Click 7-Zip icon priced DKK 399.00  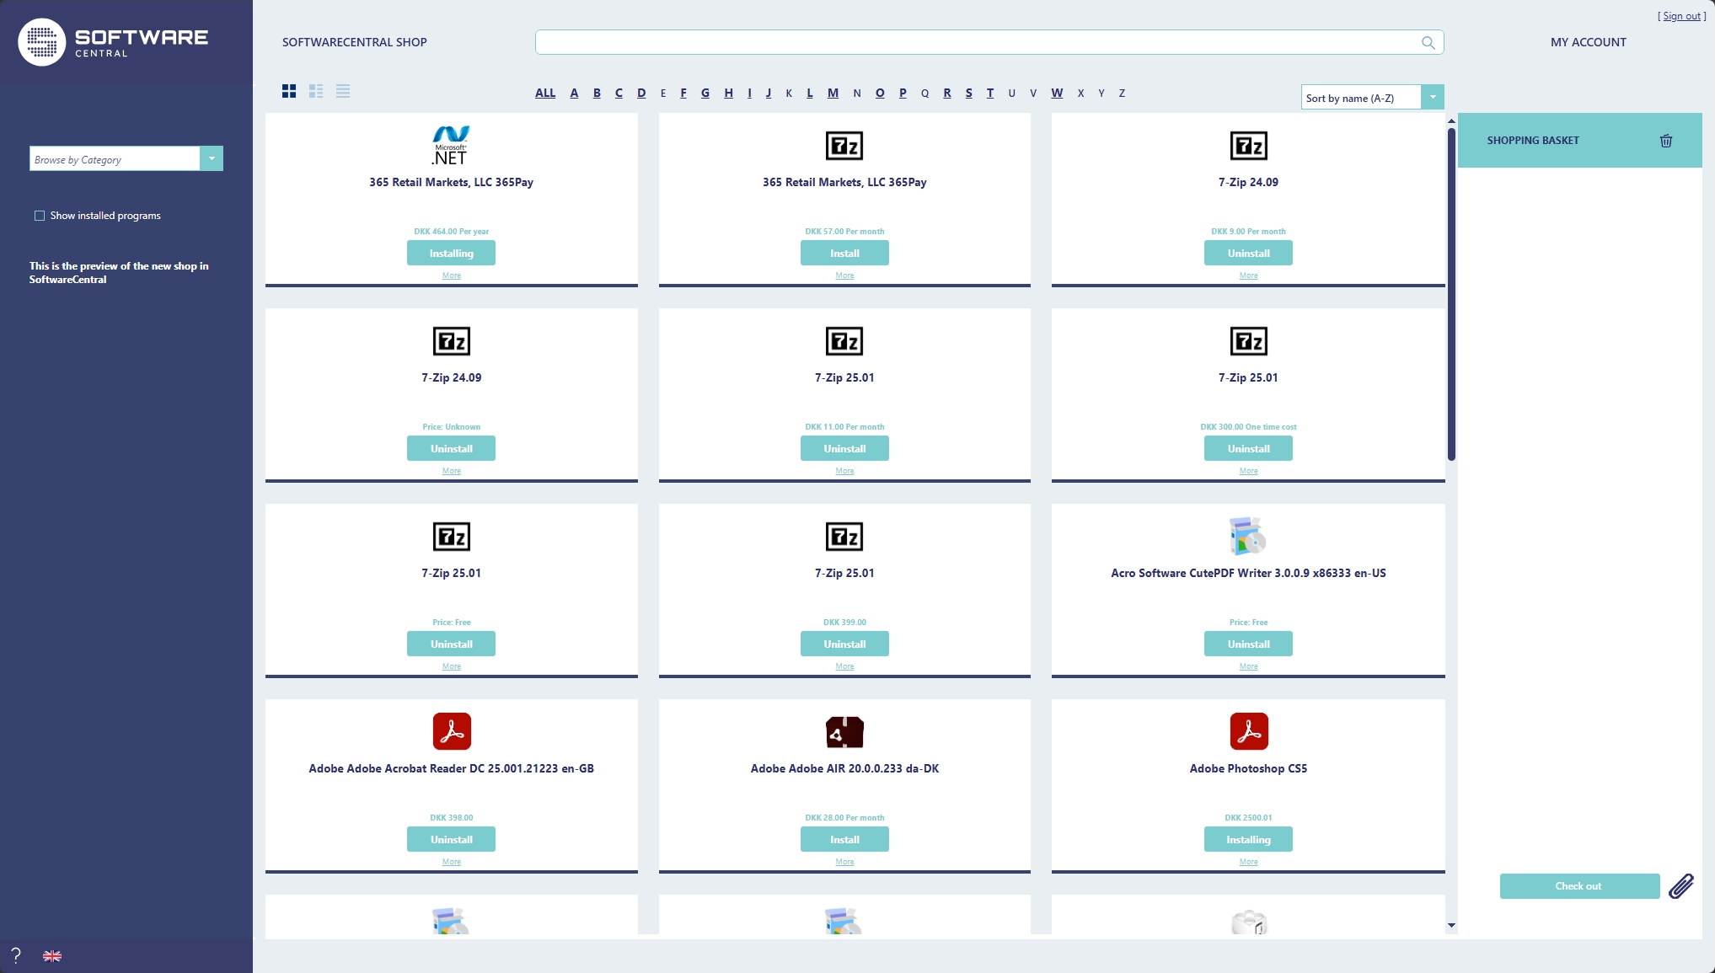click(x=844, y=537)
